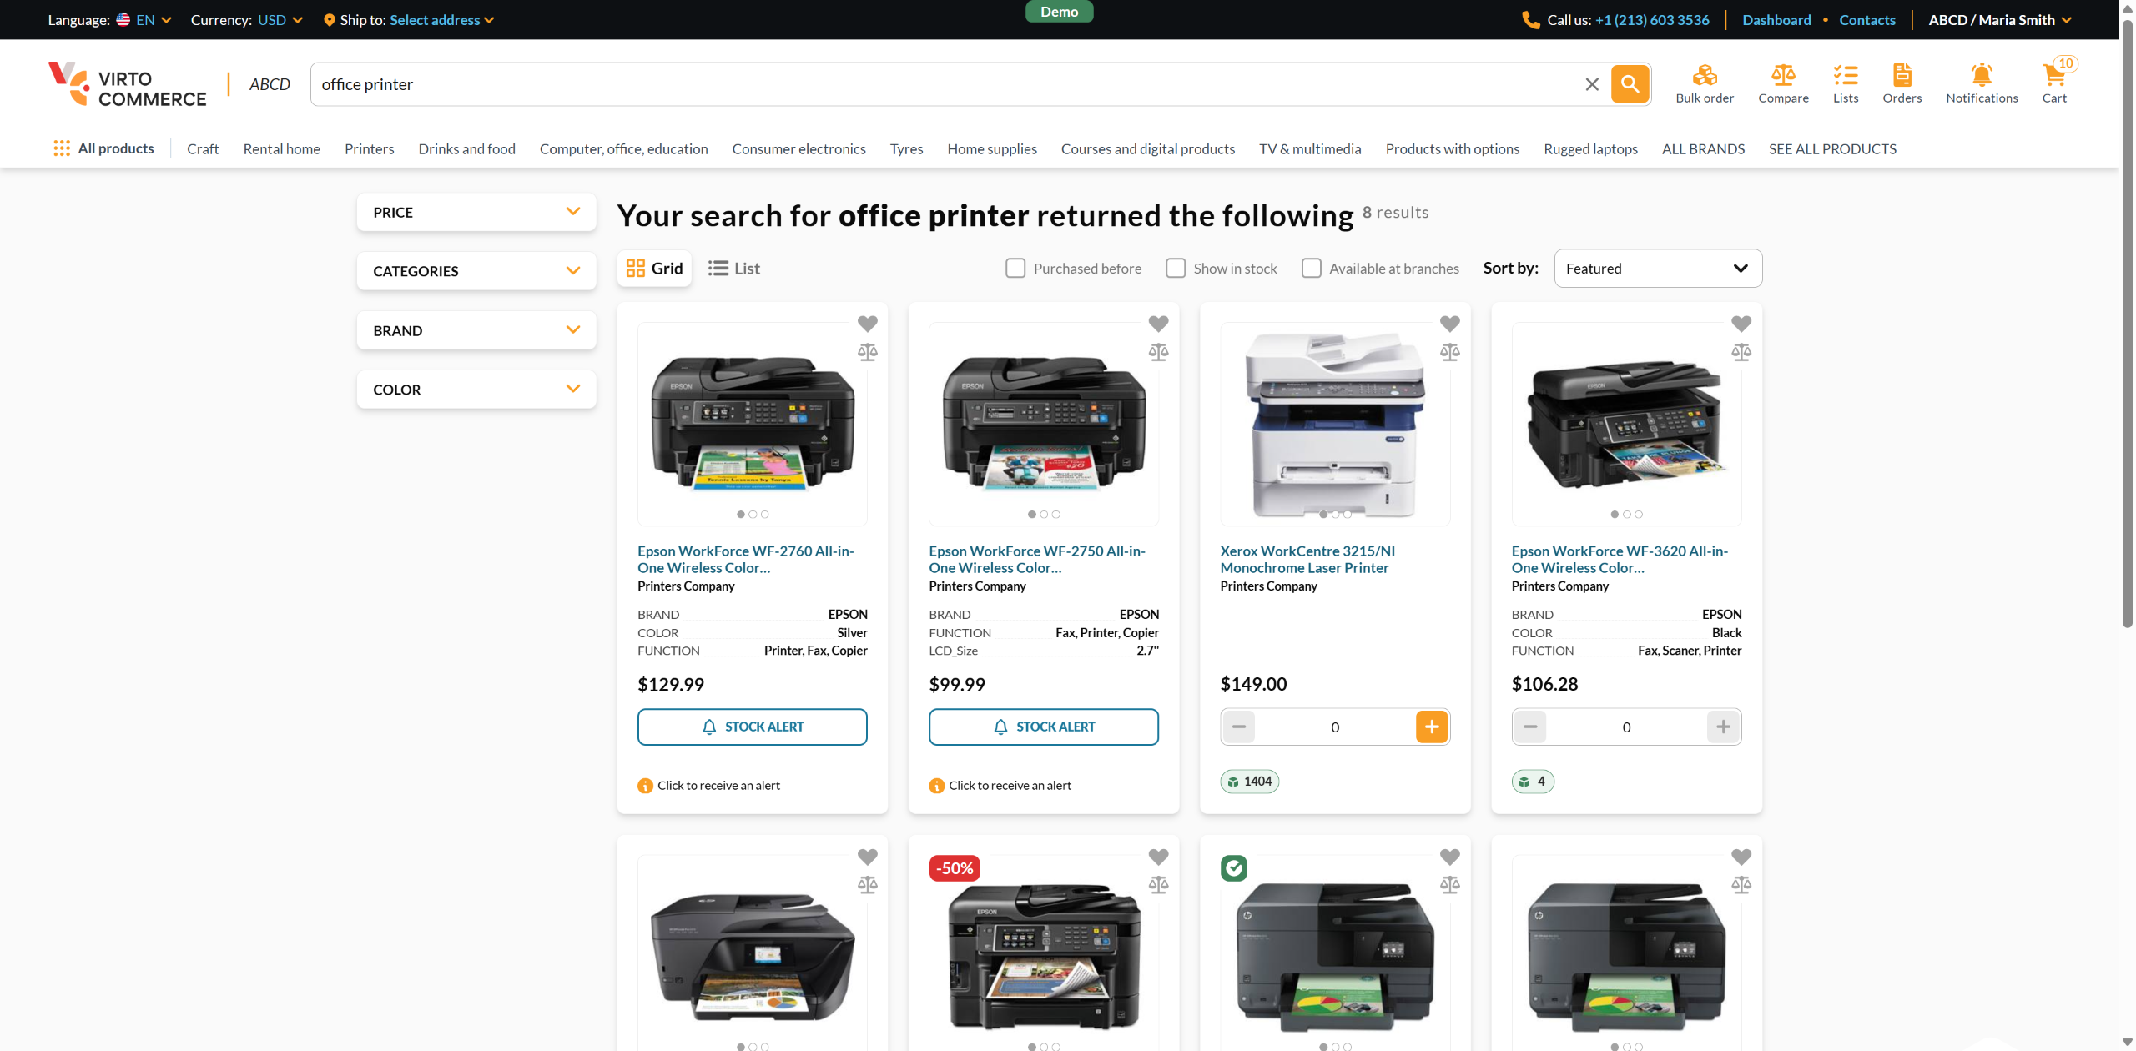Go to Printers category menu item

[369, 149]
